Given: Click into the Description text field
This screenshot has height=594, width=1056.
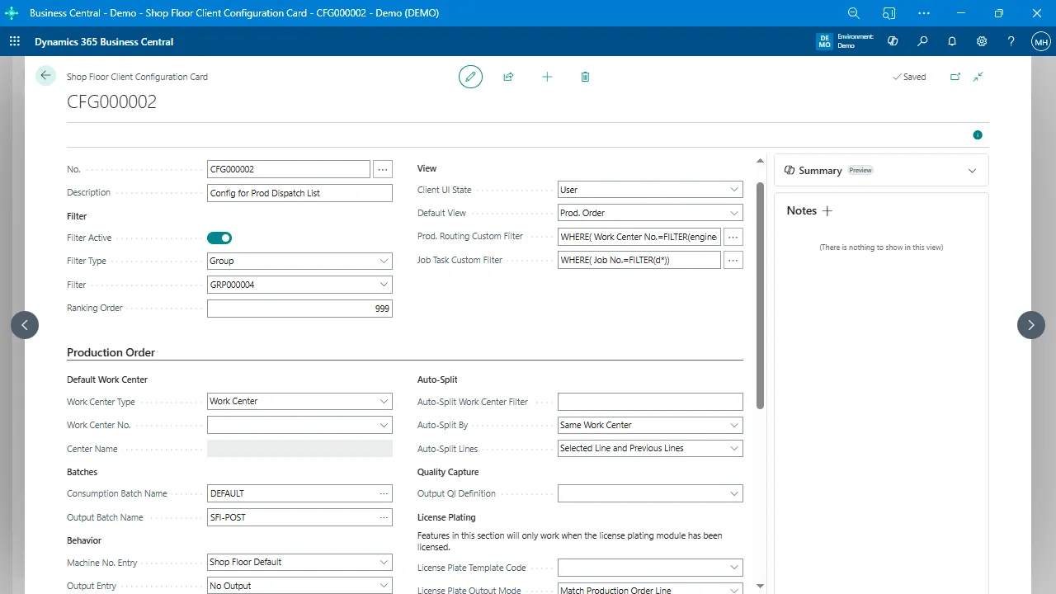Looking at the screenshot, I should (x=299, y=193).
